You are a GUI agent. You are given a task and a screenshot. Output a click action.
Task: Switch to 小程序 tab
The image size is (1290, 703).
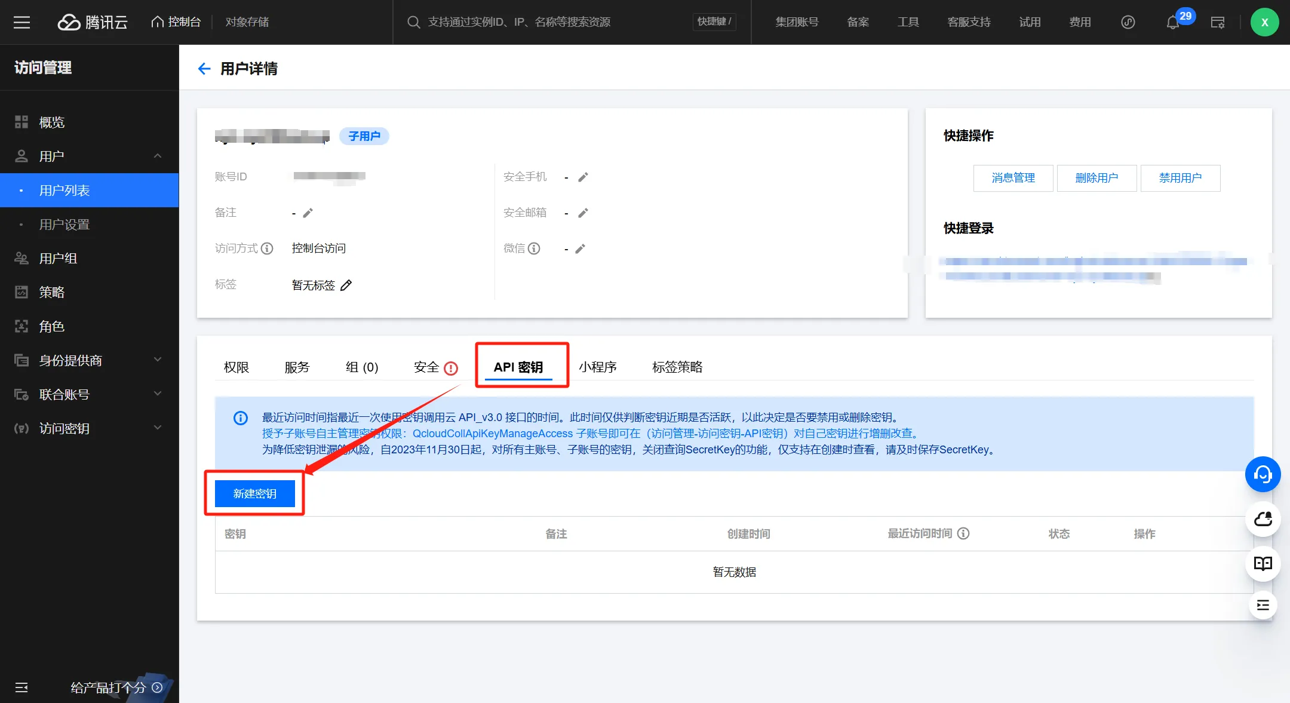point(597,367)
